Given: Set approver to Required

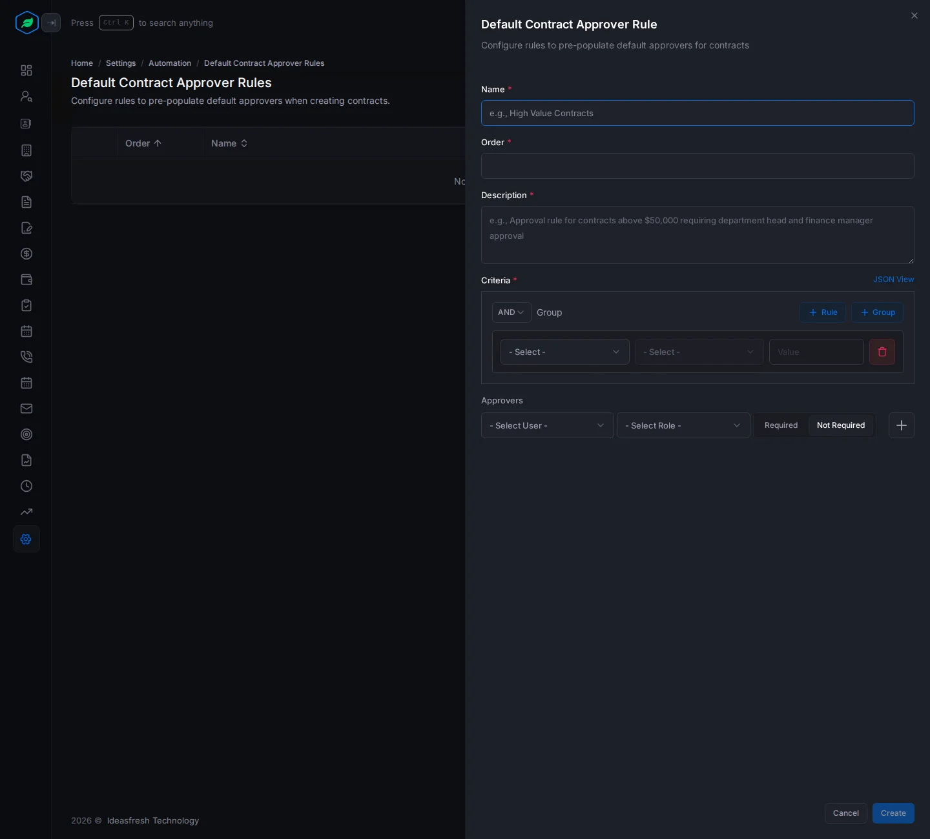Looking at the screenshot, I should 781,425.
